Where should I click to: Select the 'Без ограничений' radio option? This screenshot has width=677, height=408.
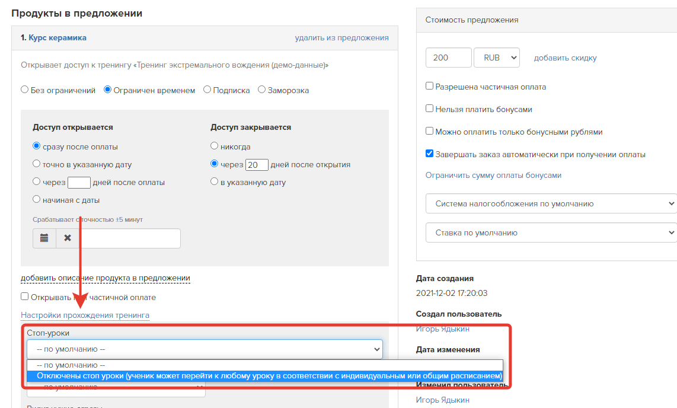(25, 90)
